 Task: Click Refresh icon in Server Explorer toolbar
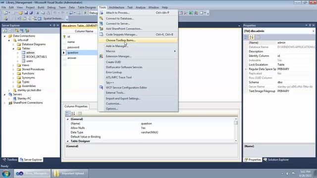pos(5,31)
